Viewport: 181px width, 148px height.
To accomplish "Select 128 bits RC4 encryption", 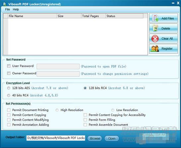I will coord(85,88).
